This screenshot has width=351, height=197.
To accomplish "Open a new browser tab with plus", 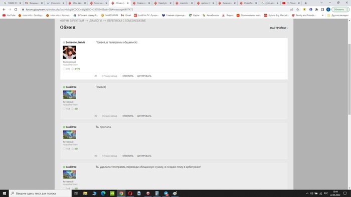I will pyautogui.click(x=305, y=3).
